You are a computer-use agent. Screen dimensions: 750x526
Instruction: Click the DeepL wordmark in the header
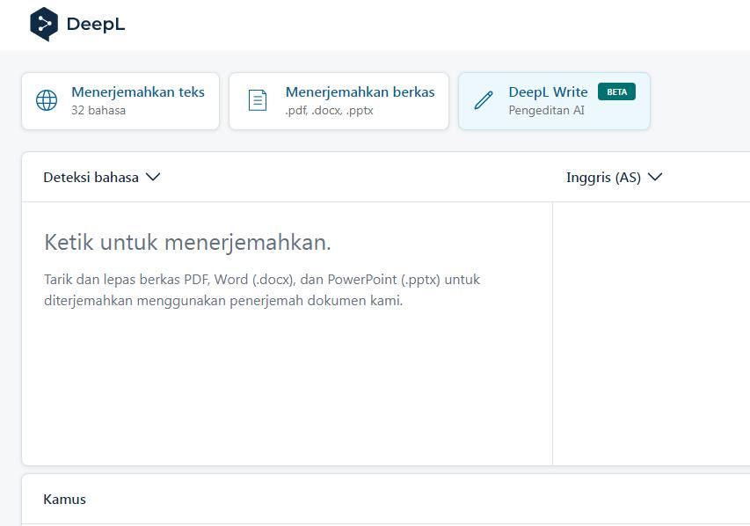[x=96, y=24]
